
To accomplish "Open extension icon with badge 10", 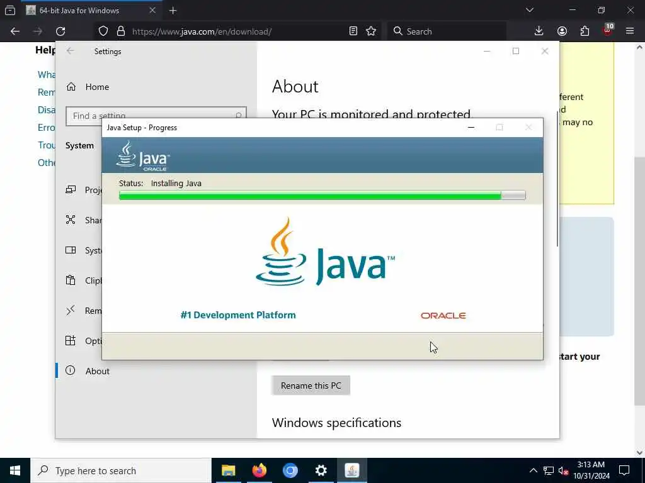I will 608,30.
